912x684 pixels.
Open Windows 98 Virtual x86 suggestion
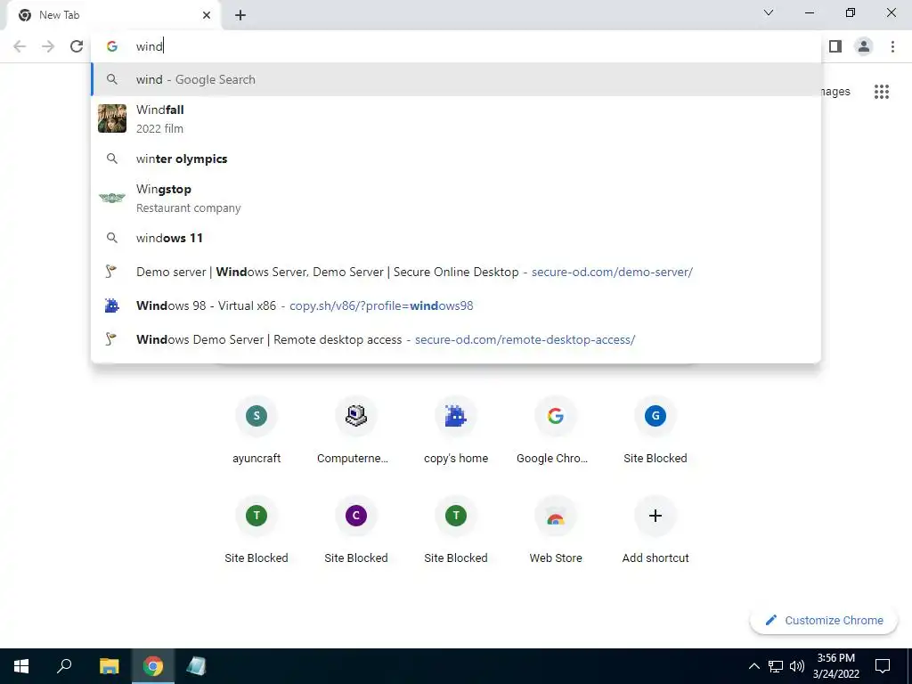coord(456,305)
